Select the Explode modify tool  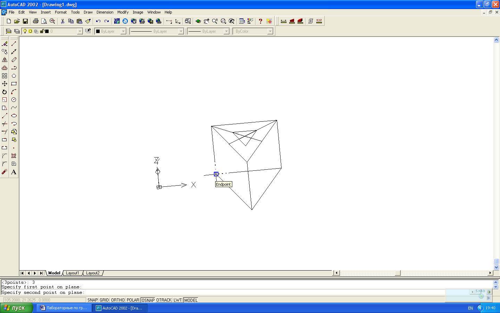click(x=5, y=172)
